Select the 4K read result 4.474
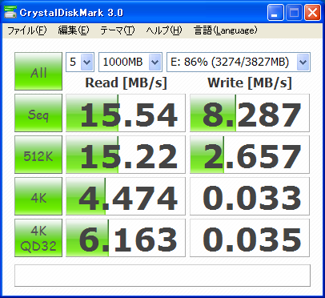 click(126, 196)
